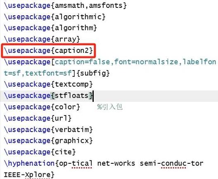Viewport: 218px width, 179px height.
Task: Click the underlined IEEE-Xplore word
Action: (x=27, y=175)
